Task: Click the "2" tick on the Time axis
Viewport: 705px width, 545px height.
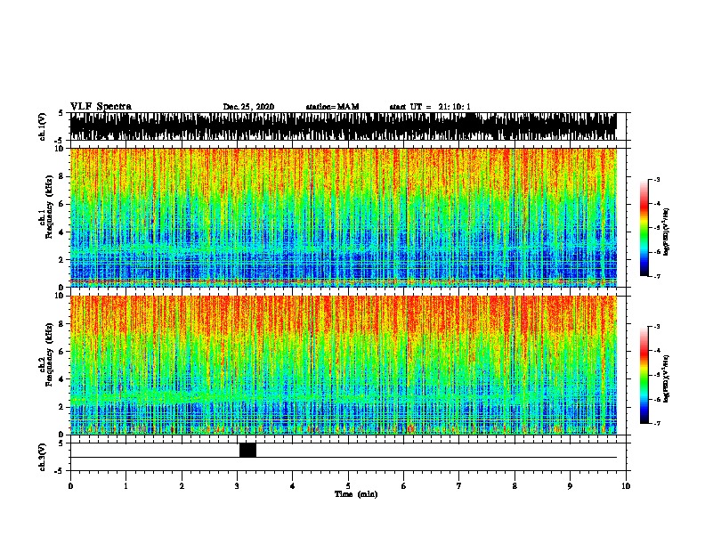Action: pos(182,486)
